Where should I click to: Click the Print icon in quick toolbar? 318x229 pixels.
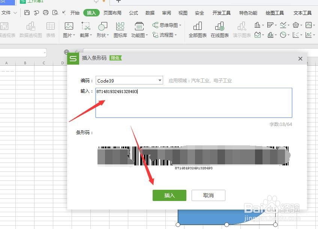46,13
